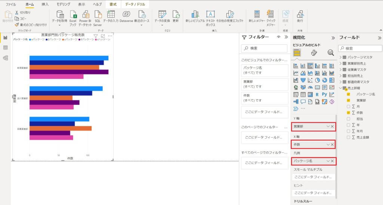Expand the 担当別売上 table
383x205 pixels.
coord(340,76)
